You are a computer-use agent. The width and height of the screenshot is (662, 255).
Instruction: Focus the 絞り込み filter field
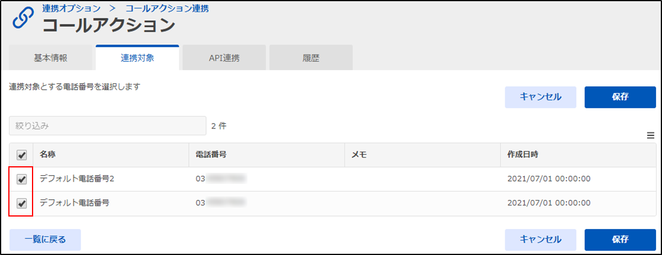(x=108, y=126)
